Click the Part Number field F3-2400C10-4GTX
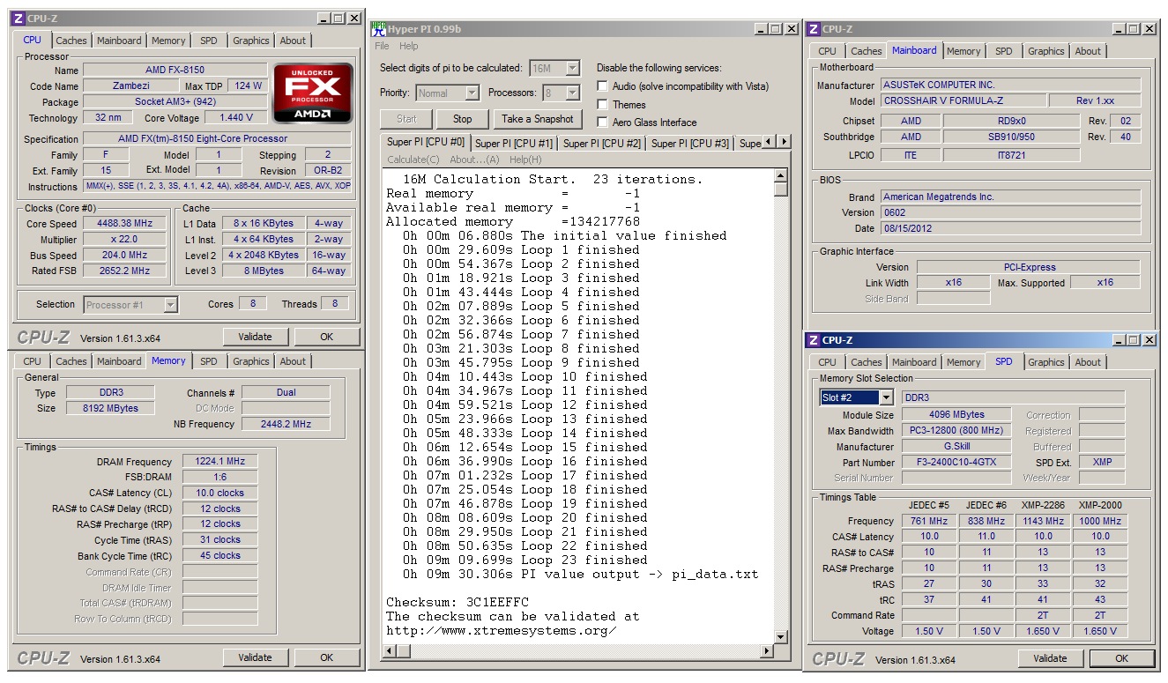This screenshot has width=1168, height=683. [956, 463]
